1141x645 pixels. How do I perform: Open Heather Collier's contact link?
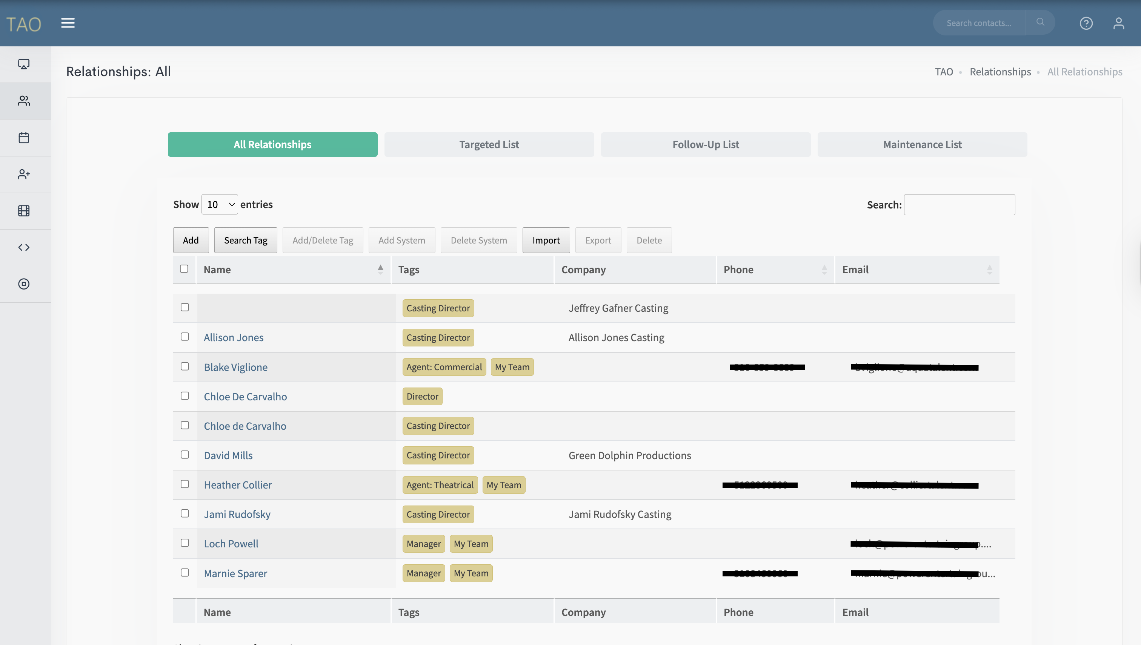pyautogui.click(x=238, y=485)
